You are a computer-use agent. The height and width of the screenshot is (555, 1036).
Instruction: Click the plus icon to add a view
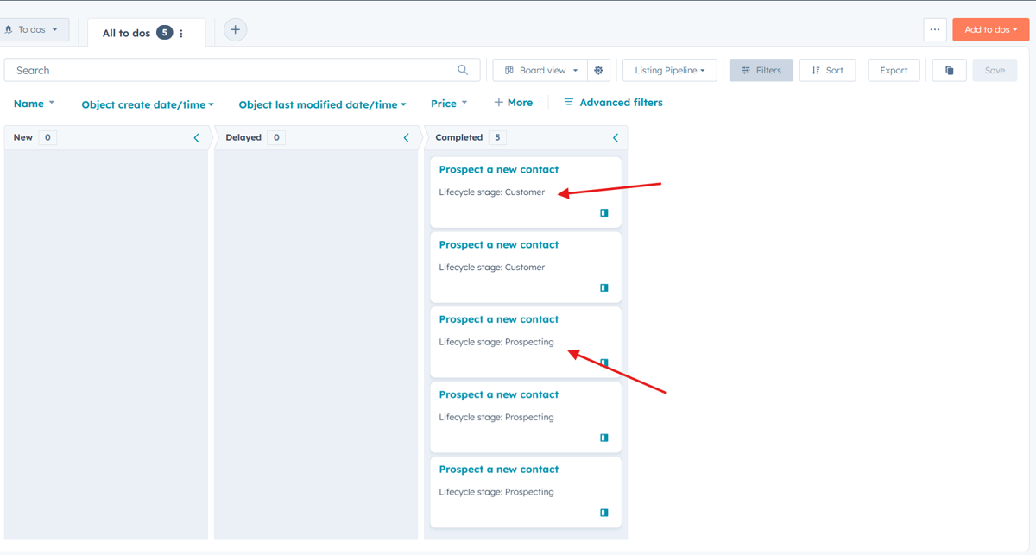235,29
